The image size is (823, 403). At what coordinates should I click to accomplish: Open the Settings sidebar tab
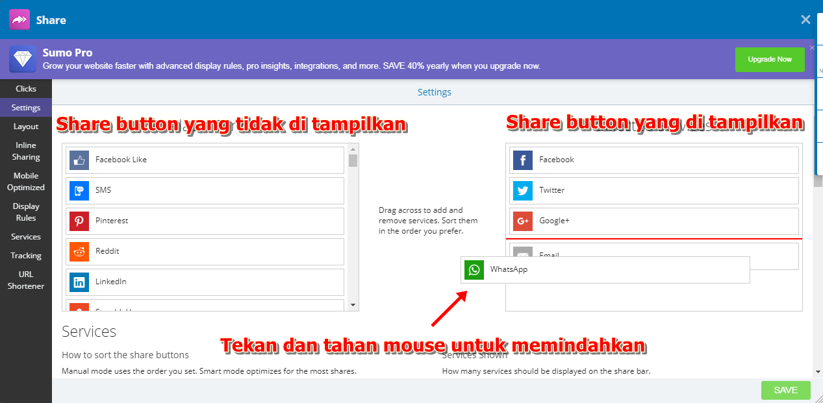26,108
